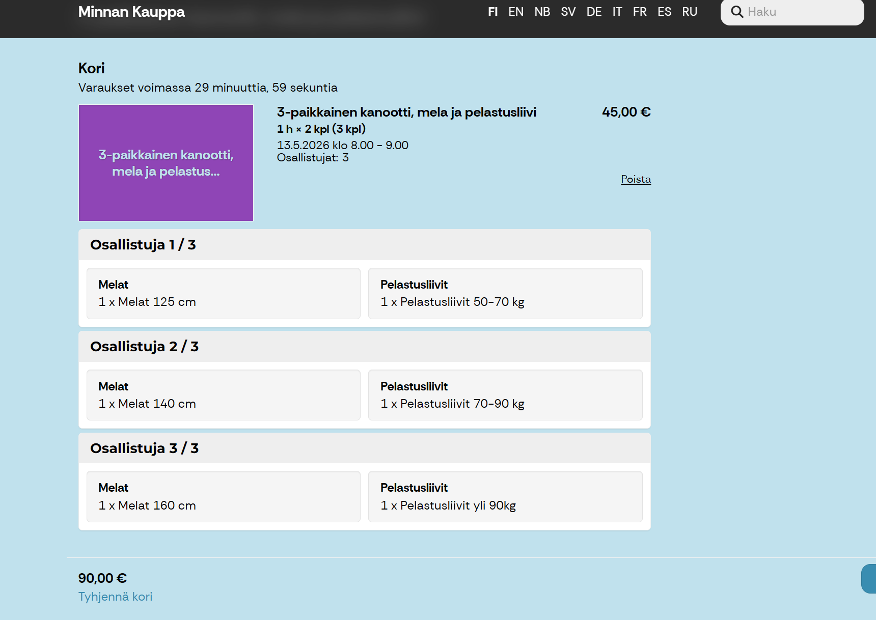Select the Pelastusliivit 50-70 kg entry
The height and width of the screenshot is (620, 876).
tap(505, 294)
